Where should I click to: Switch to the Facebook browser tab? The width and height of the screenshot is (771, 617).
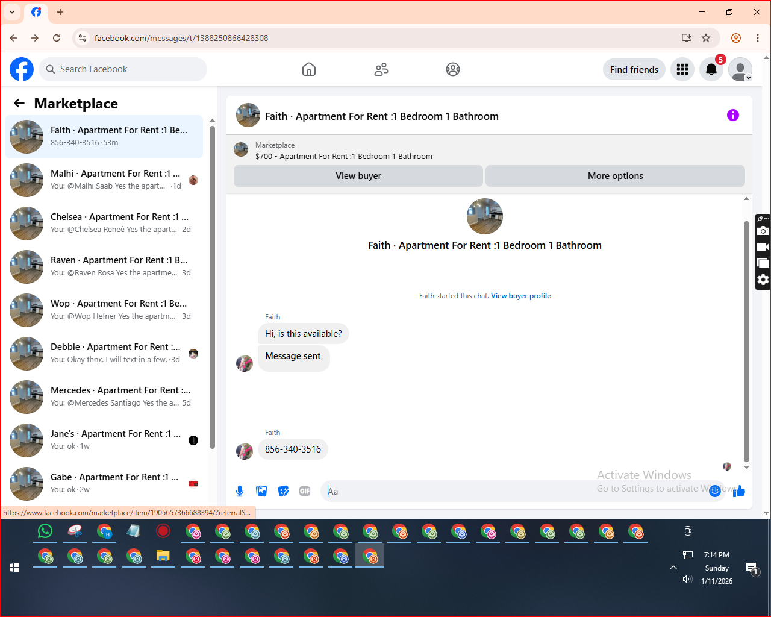pyautogui.click(x=36, y=12)
